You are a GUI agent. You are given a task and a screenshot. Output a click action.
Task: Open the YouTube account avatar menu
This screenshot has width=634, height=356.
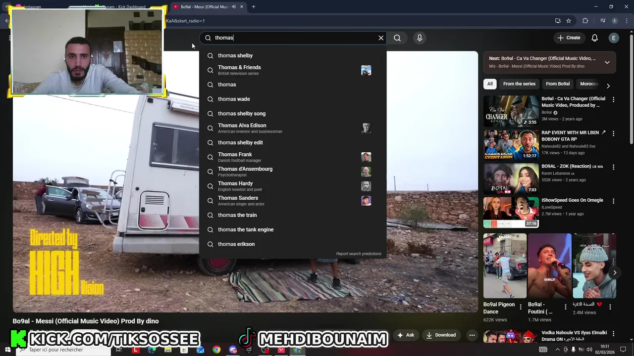pos(614,38)
